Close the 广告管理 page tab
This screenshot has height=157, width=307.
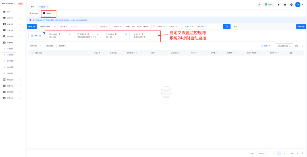click(x=47, y=7)
